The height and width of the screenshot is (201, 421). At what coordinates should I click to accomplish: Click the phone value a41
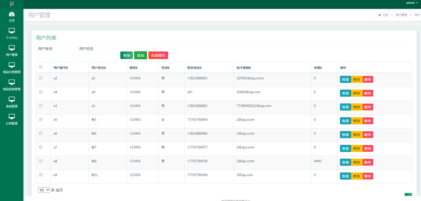(x=190, y=92)
